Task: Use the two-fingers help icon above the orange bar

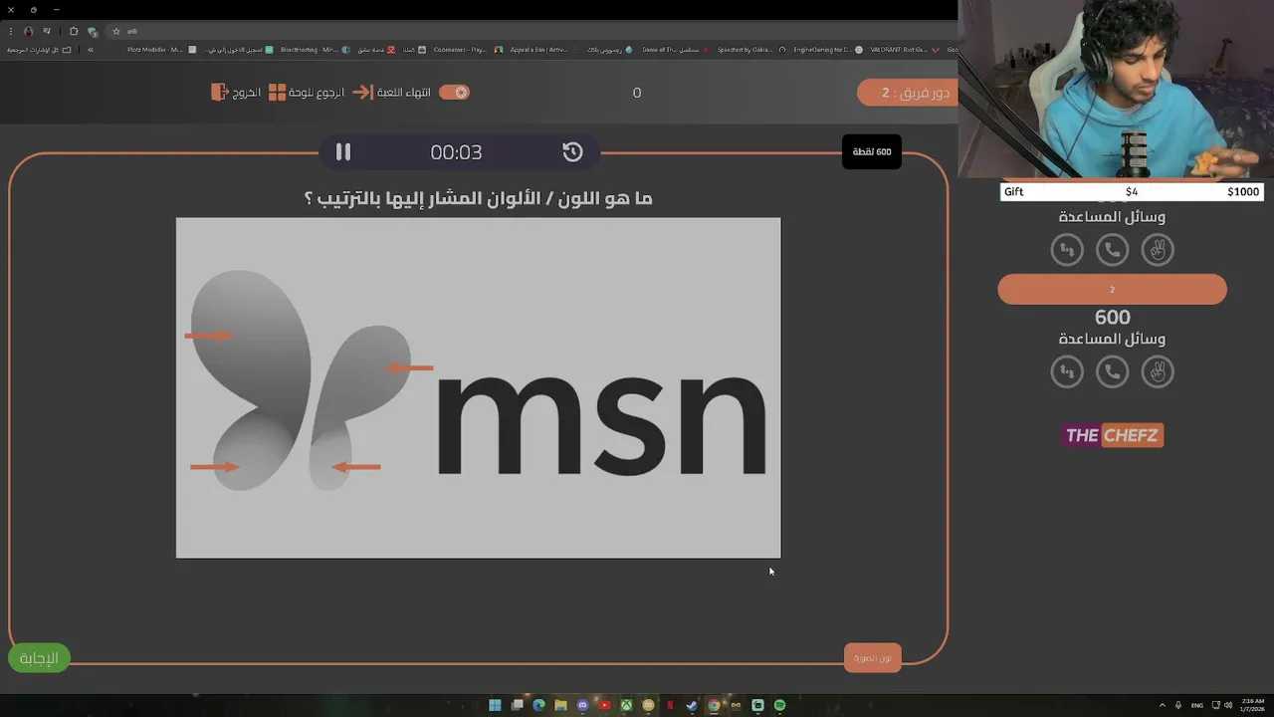Action: coord(1158,249)
